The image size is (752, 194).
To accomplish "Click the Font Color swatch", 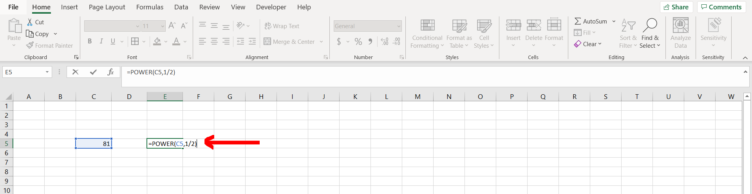I will point(176,41).
